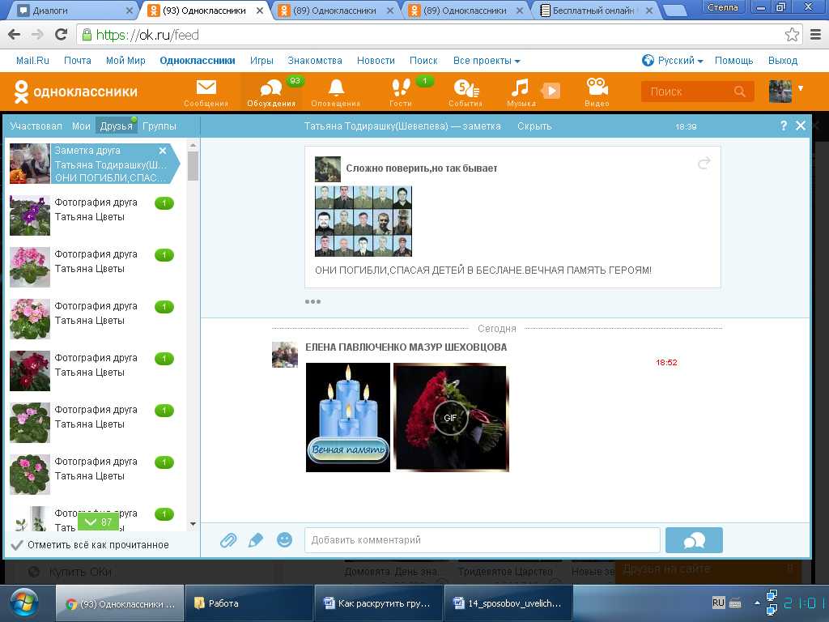
Task: Click the Одноклассники logo
Action: tap(75, 92)
